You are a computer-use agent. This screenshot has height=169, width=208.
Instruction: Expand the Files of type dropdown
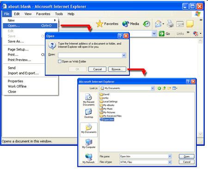click(170, 162)
